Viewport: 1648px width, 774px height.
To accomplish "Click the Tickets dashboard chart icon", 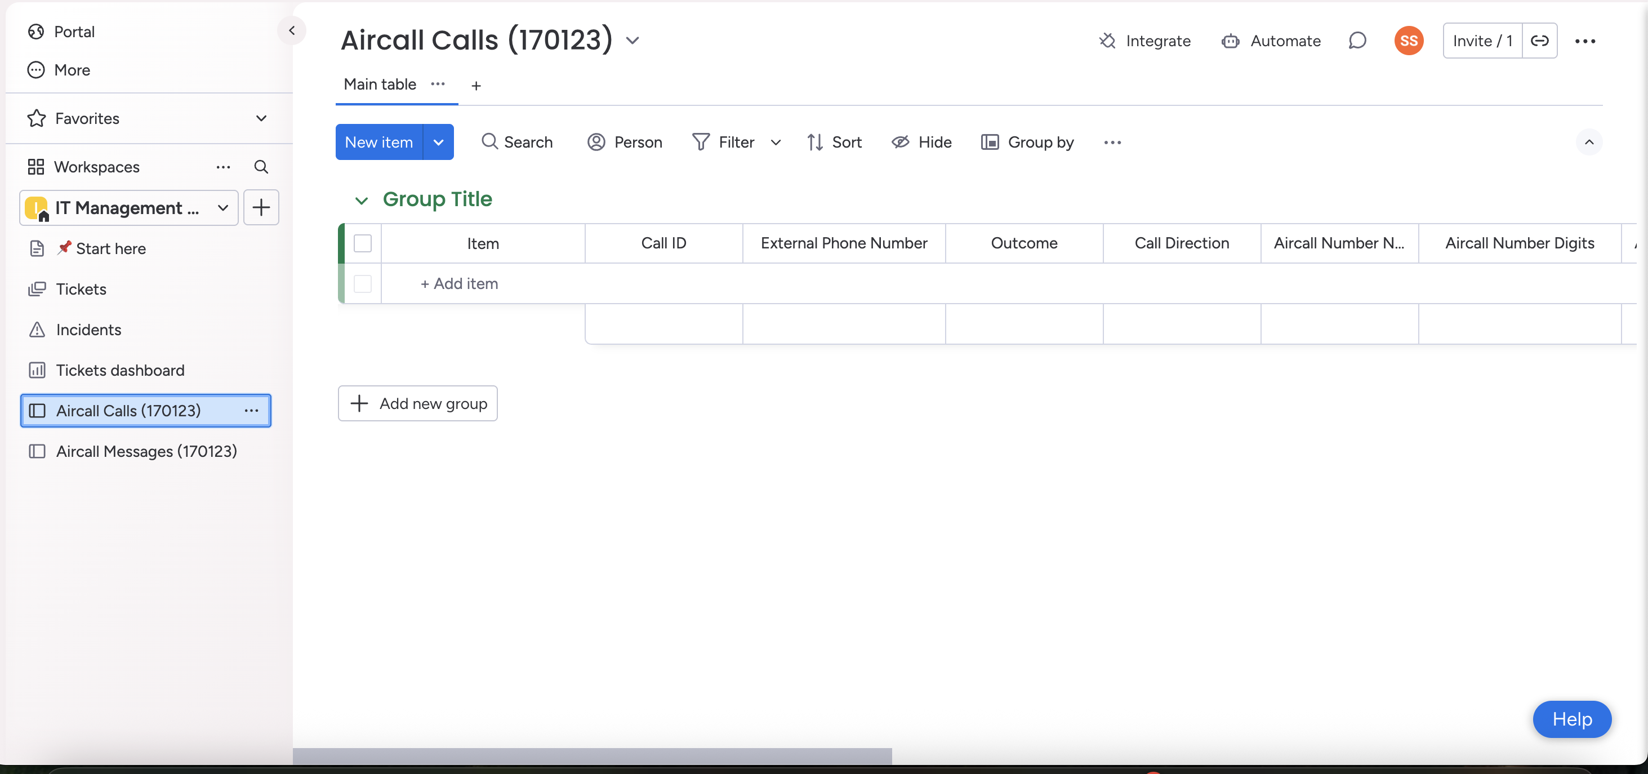I will pyautogui.click(x=37, y=370).
